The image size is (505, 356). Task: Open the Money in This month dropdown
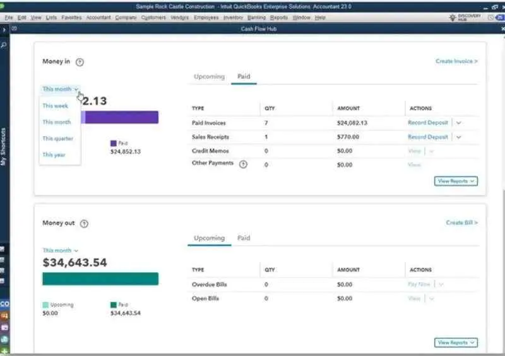pos(60,89)
